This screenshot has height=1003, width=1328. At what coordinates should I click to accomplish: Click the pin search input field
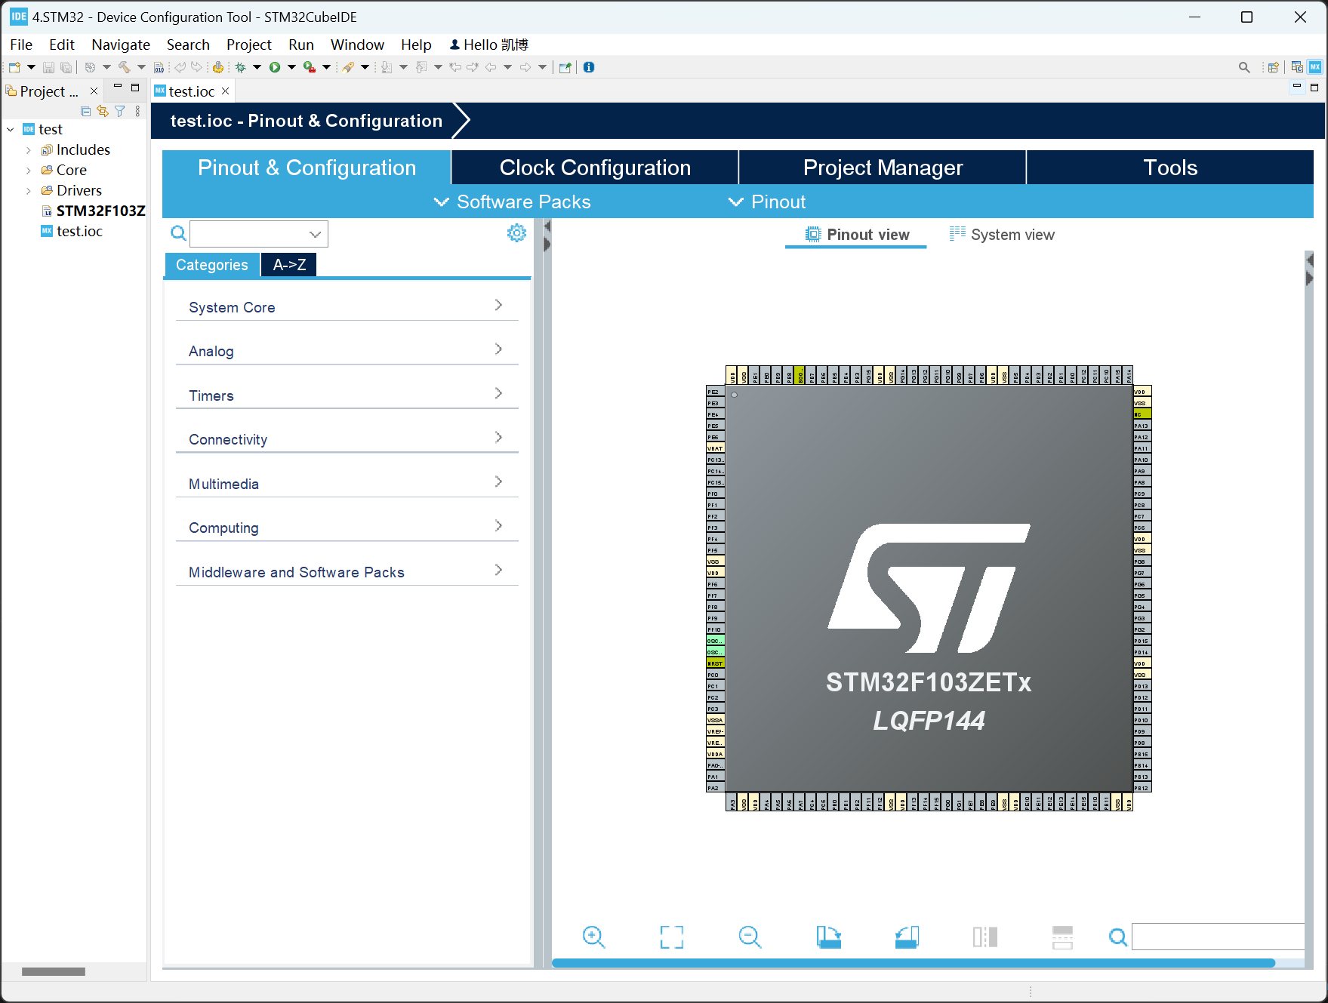(1218, 937)
